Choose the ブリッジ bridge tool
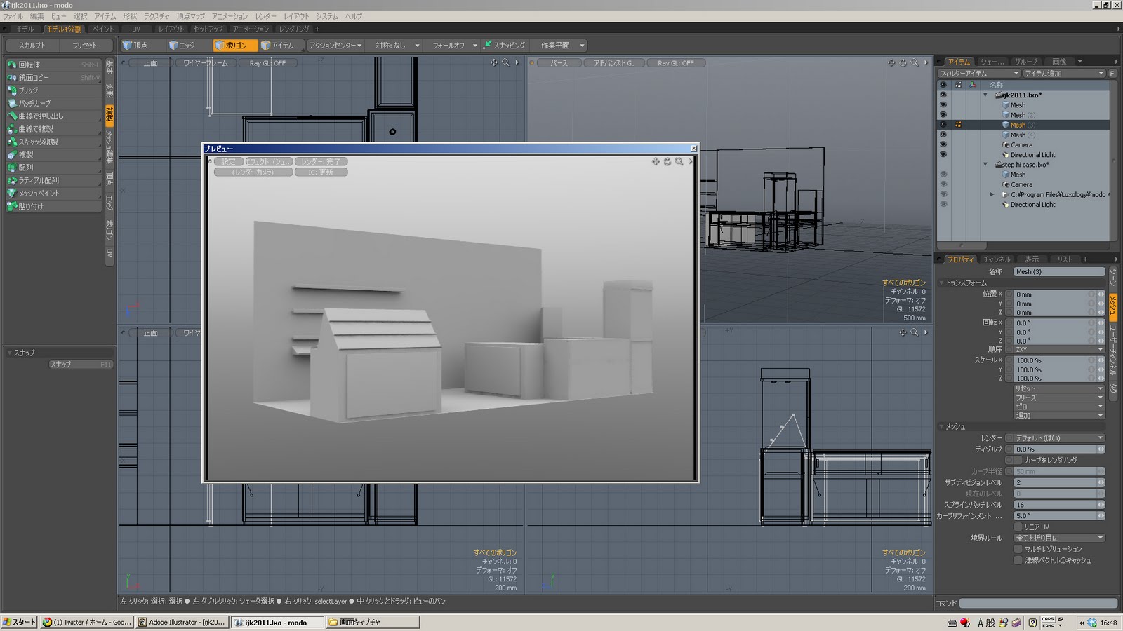1123x631 pixels. pos(28,90)
